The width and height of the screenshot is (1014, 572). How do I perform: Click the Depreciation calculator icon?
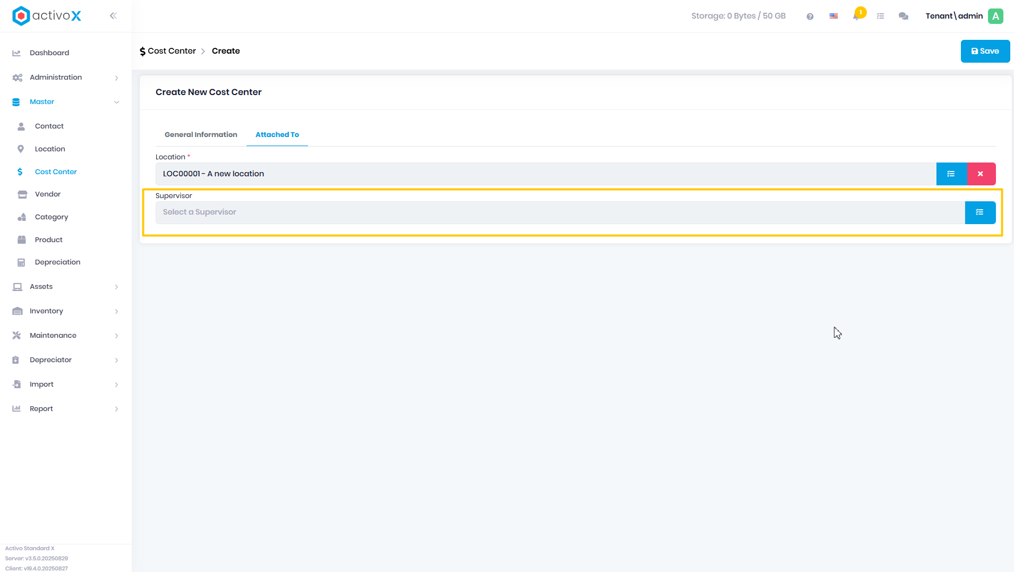click(x=21, y=262)
